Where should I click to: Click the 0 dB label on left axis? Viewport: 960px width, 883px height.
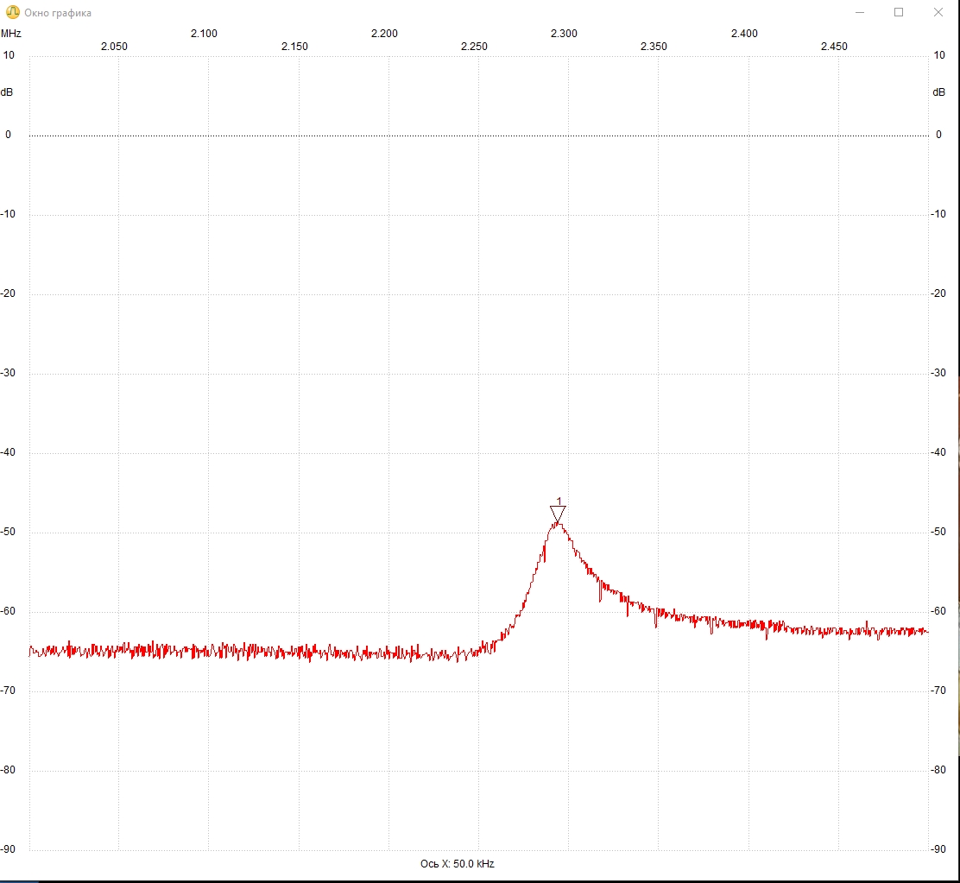click(8, 135)
